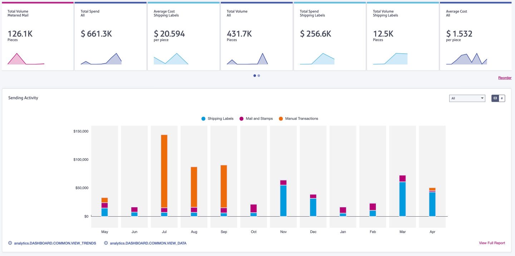Viewport: 515px width, 256px height.
Task: Switch chart to piece count (#) view
Action: 502,98
